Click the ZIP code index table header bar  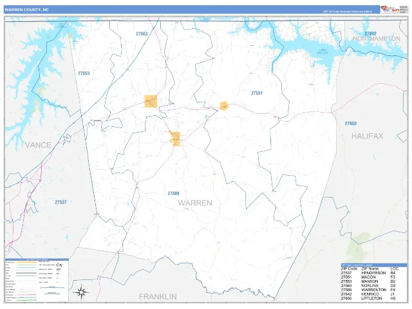pyautogui.click(x=374, y=265)
